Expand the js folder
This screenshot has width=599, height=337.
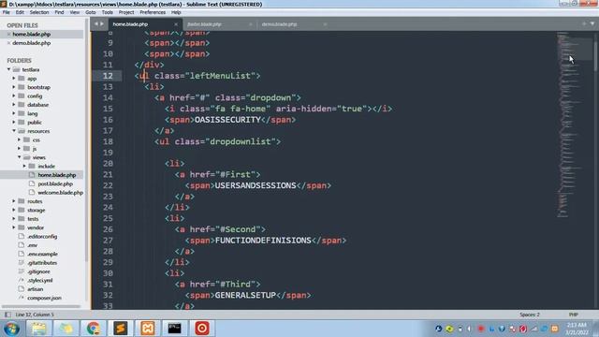pos(20,149)
